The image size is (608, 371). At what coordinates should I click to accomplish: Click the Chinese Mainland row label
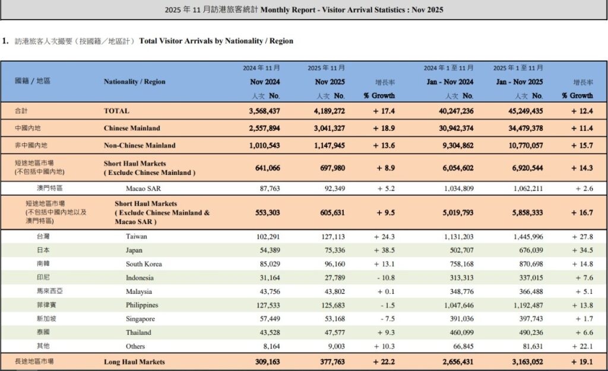[x=132, y=128]
